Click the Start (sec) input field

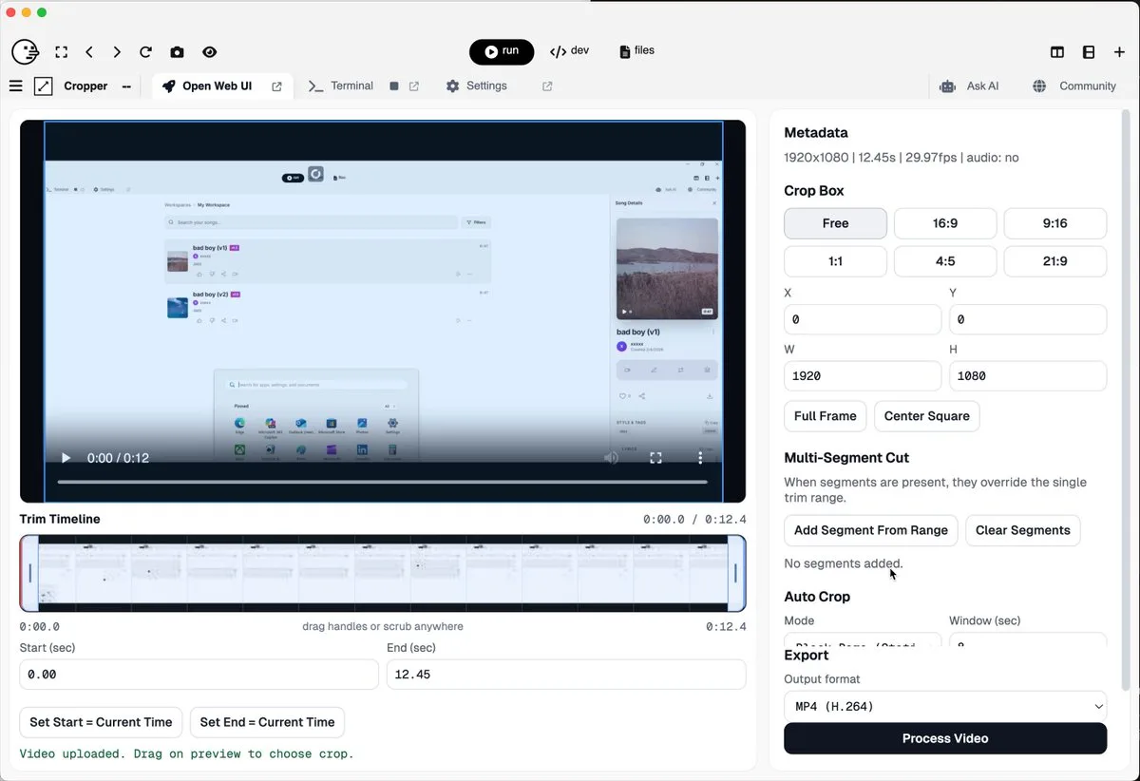[x=199, y=675]
